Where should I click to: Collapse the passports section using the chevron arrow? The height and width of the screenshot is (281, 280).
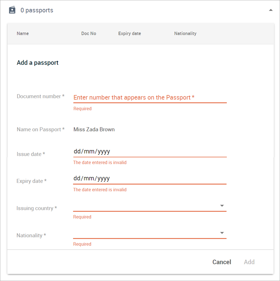click(x=271, y=10)
